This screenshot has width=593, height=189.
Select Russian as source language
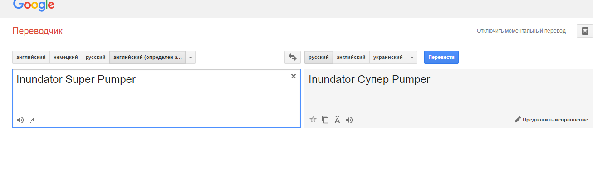[x=95, y=58]
